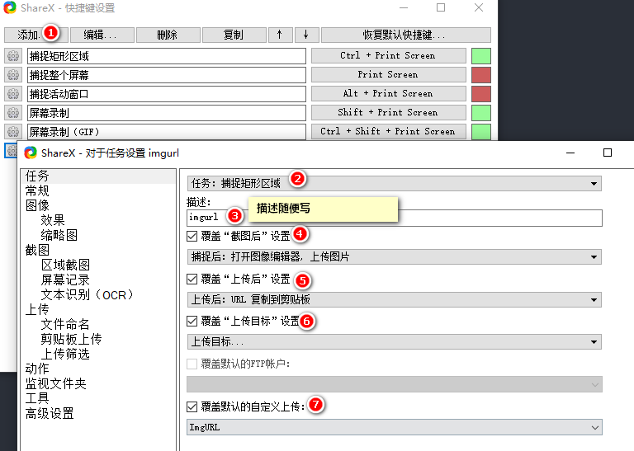Uncheck the 覆盖"上传后"设置 checkbox
Image resolution: width=634 pixels, height=451 pixels.
192,279
